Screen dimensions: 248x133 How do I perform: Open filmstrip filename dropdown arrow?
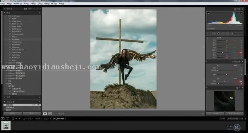click(65, 119)
